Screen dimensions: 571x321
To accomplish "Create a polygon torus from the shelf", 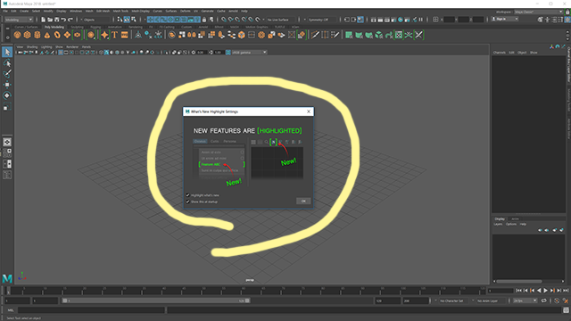I will [57, 35].
